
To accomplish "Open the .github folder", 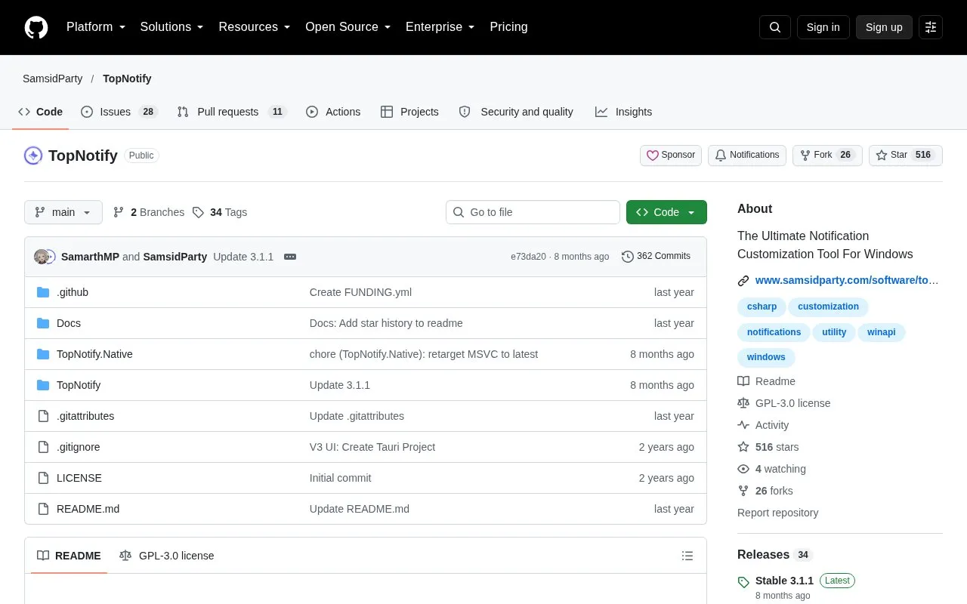I will point(73,292).
